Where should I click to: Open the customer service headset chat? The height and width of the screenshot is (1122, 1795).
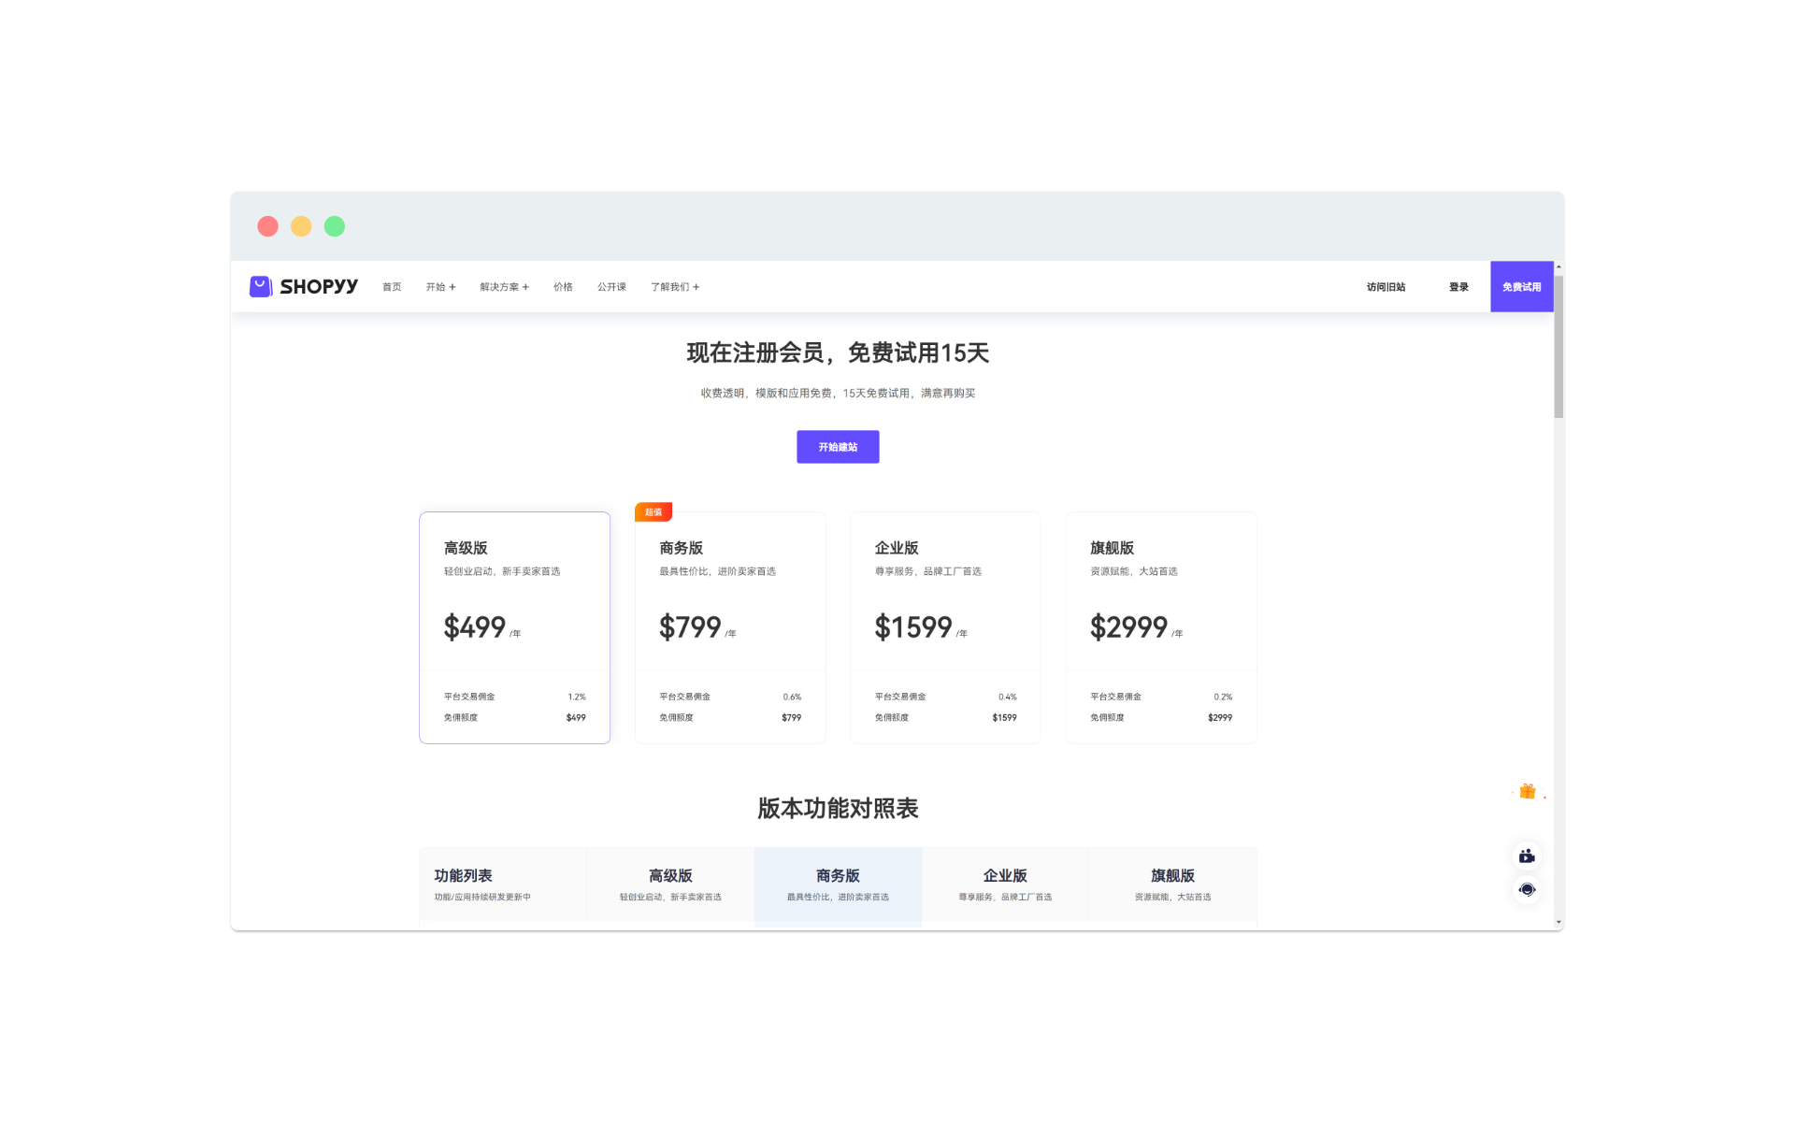(1527, 889)
